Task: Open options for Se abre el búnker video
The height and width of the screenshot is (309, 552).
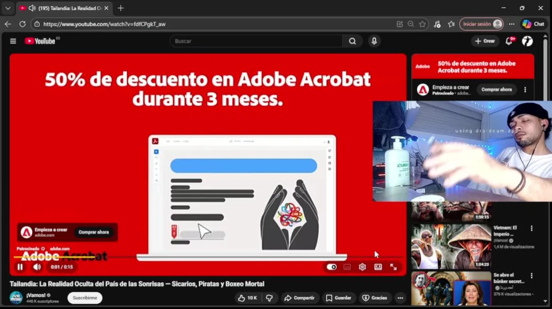Action: 531,276
